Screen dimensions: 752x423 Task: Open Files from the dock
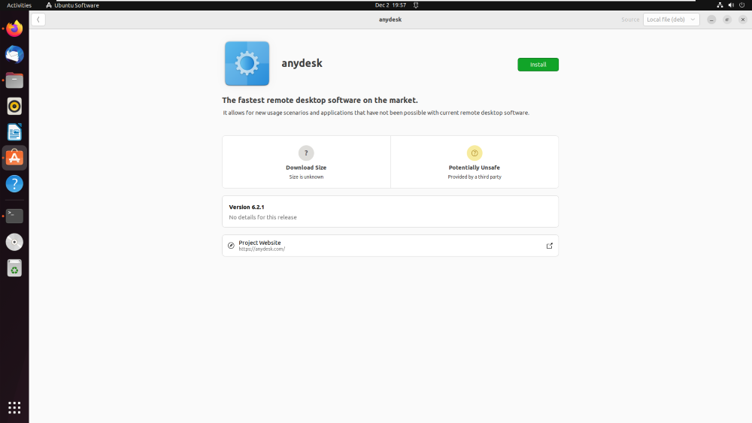click(x=14, y=80)
